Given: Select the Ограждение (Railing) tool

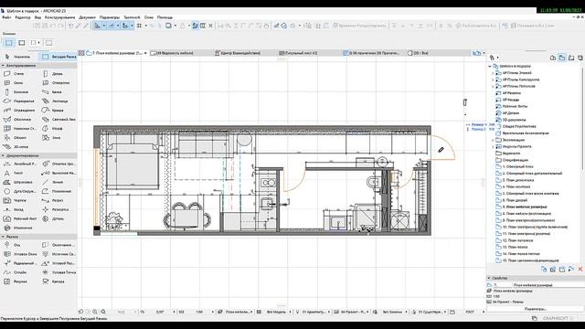Looking at the screenshot, I should [x=19, y=111].
